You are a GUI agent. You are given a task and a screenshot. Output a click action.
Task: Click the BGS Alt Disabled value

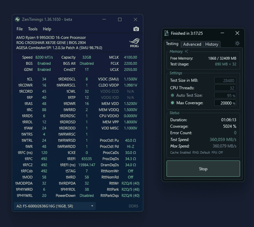point(87,64)
